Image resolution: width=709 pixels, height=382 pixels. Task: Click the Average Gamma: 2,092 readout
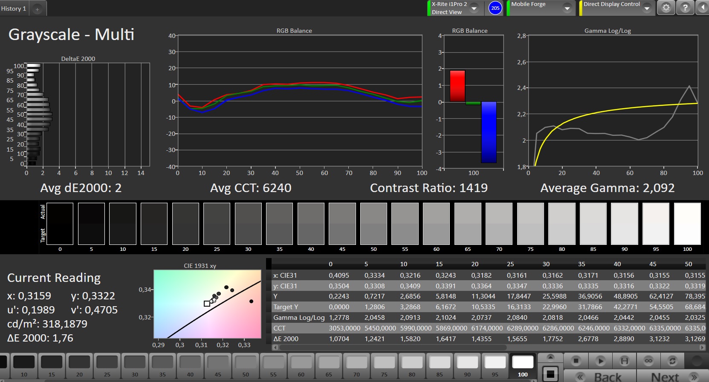pos(608,188)
